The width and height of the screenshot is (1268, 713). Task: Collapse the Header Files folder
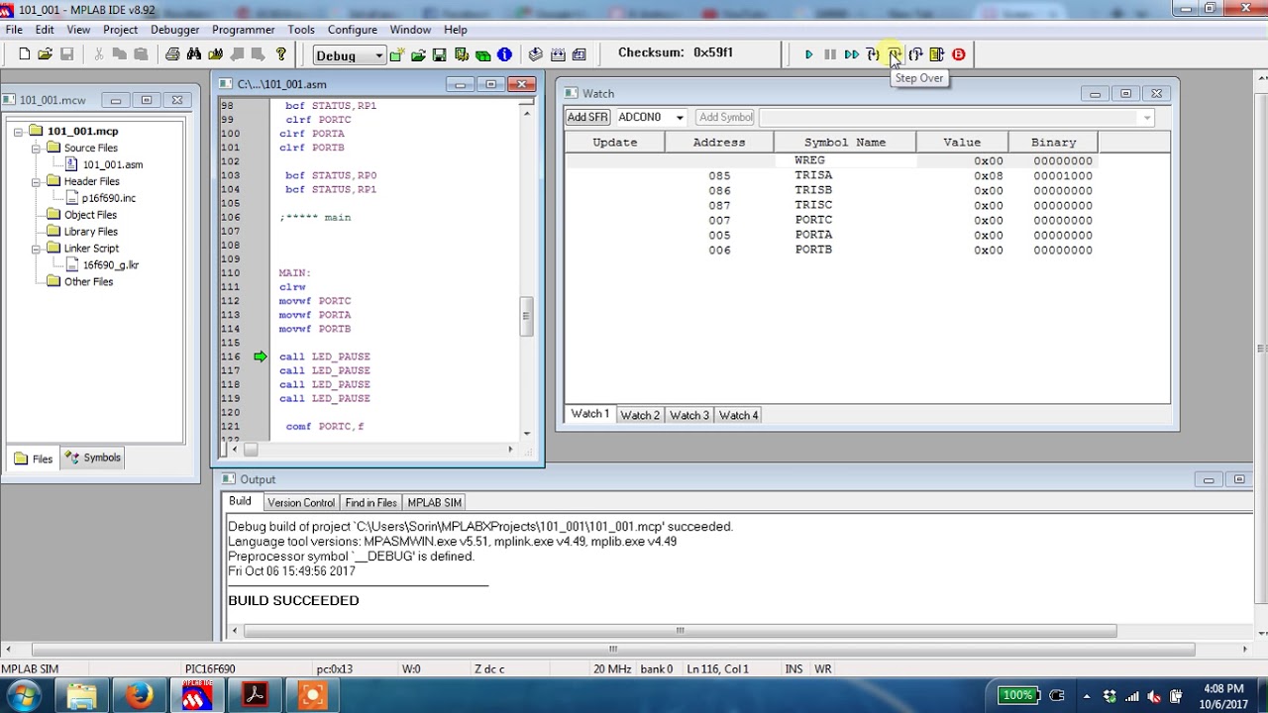click(x=36, y=181)
